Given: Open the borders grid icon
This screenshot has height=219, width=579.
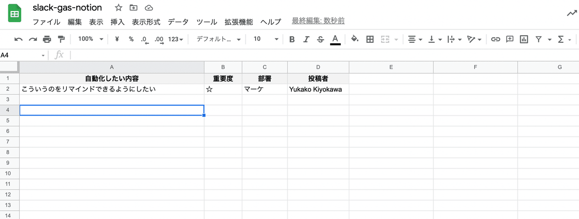Looking at the screenshot, I should tap(370, 39).
